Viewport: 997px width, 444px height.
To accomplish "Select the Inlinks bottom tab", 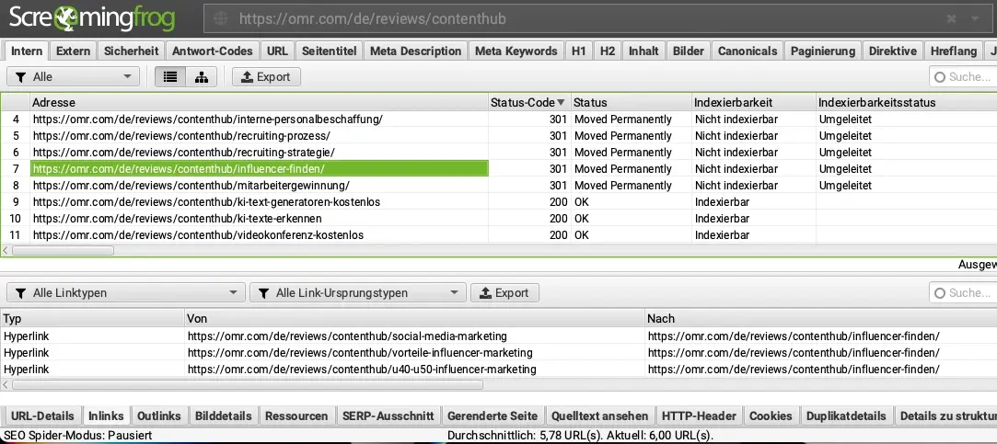I will coord(106,416).
